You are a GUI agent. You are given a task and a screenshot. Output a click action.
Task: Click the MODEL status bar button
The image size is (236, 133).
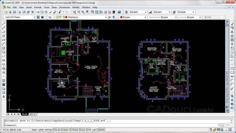coord(102,130)
